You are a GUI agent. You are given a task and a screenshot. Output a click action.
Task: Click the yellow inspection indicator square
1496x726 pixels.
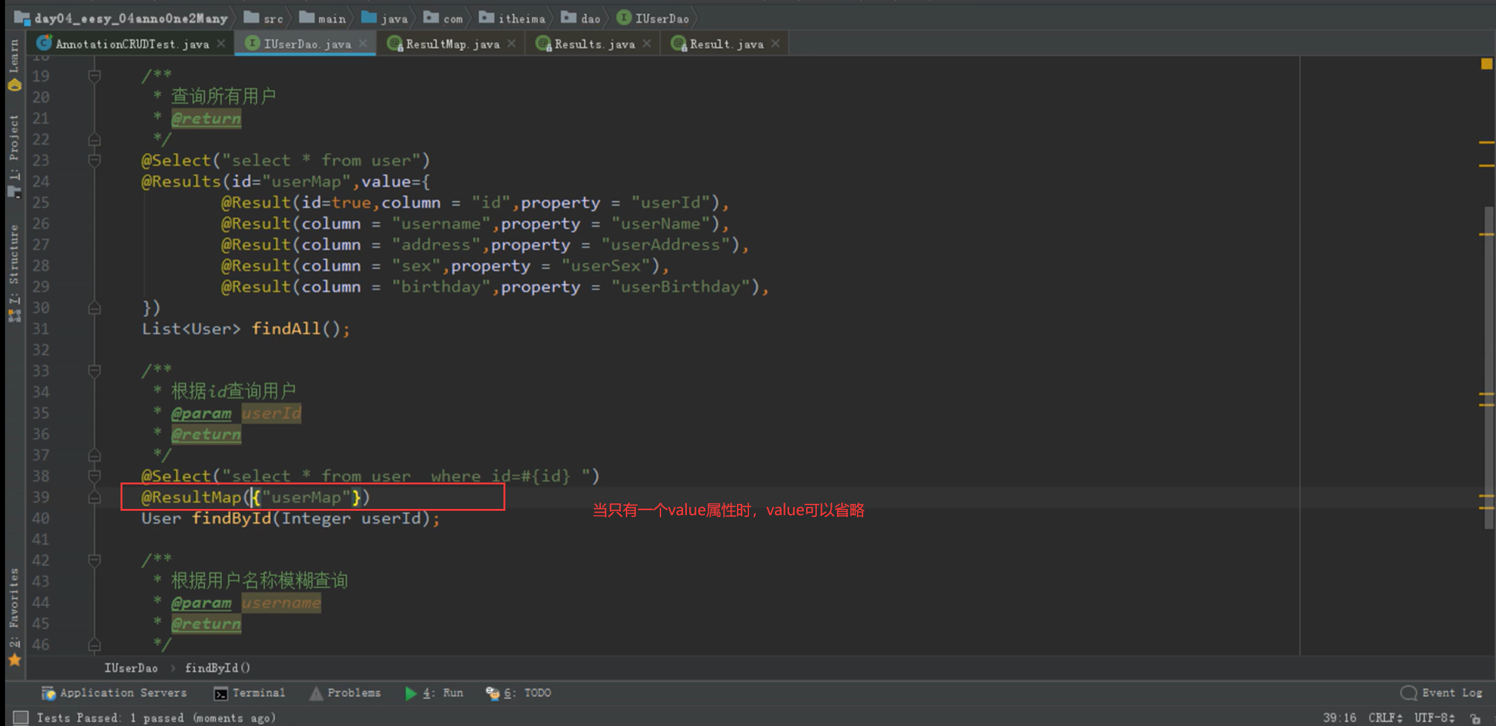[x=1486, y=64]
